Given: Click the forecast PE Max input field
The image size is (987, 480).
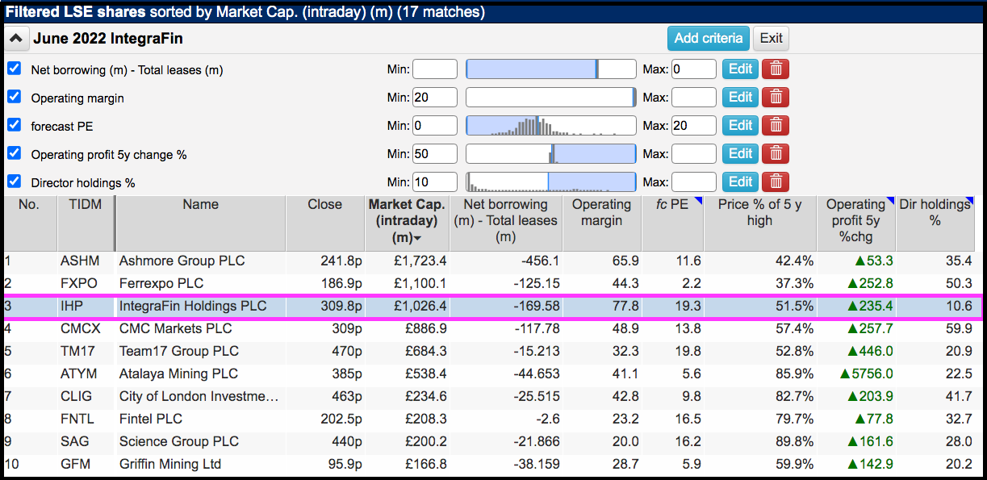Looking at the screenshot, I should pyautogui.click(x=694, y=126).
